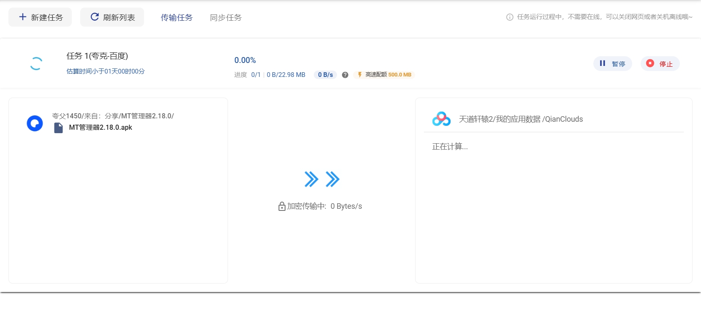
Task: Open the 同步任务 tab
Action: point(226,17)
